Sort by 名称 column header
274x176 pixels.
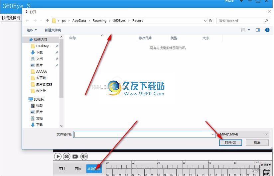(x=72, y=38)
